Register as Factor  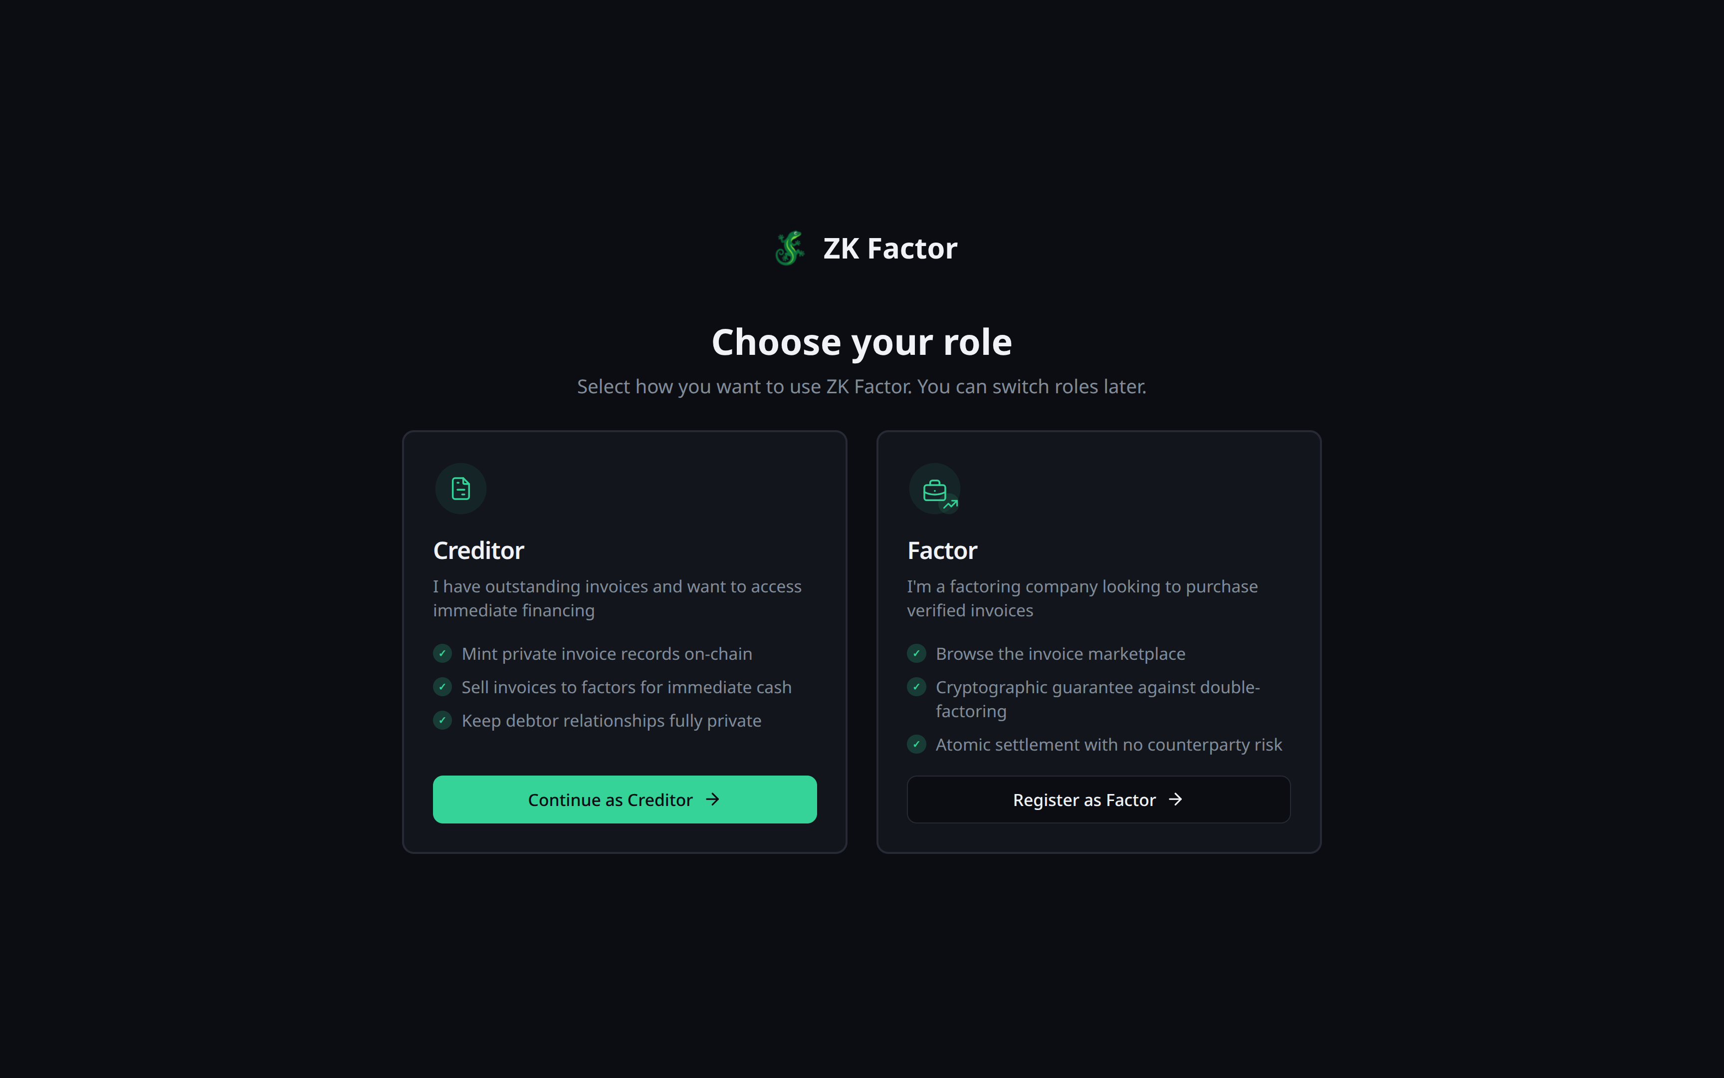tap(1098, 799)
